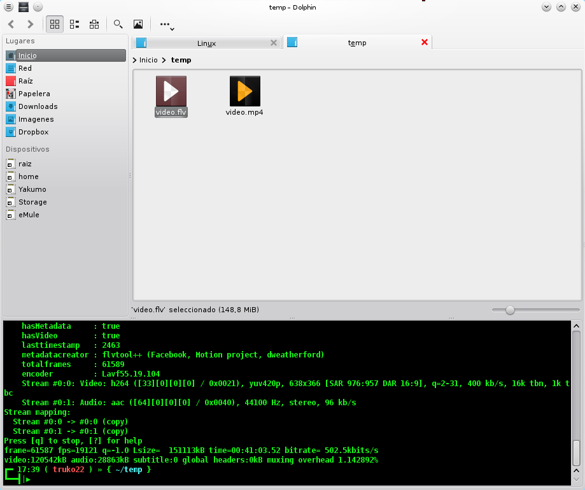
Task: Toggle previews using the image icon
Action: coord(138,24)
